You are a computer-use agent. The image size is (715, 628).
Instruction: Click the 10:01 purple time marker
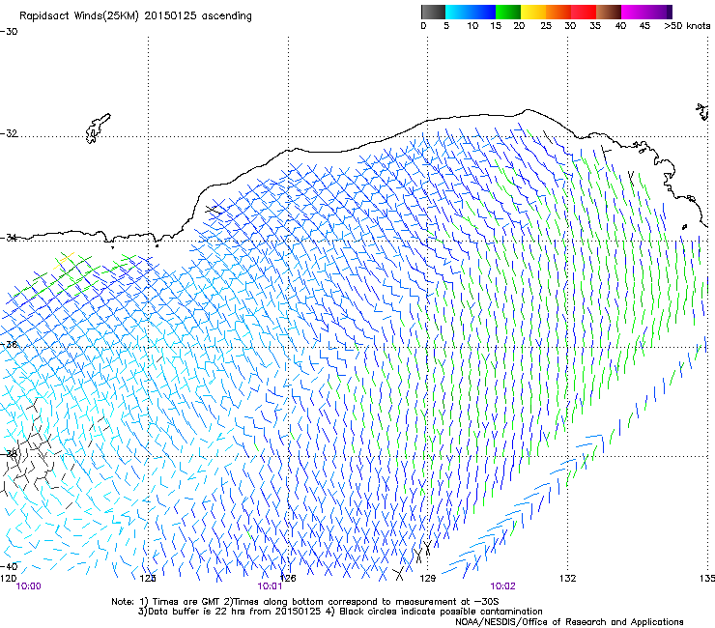click(x=270, y=586)
